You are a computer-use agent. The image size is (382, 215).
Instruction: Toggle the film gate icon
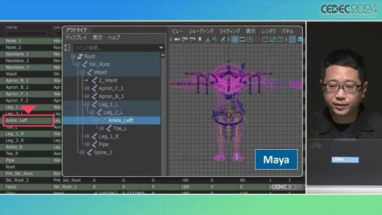(243, 39)
